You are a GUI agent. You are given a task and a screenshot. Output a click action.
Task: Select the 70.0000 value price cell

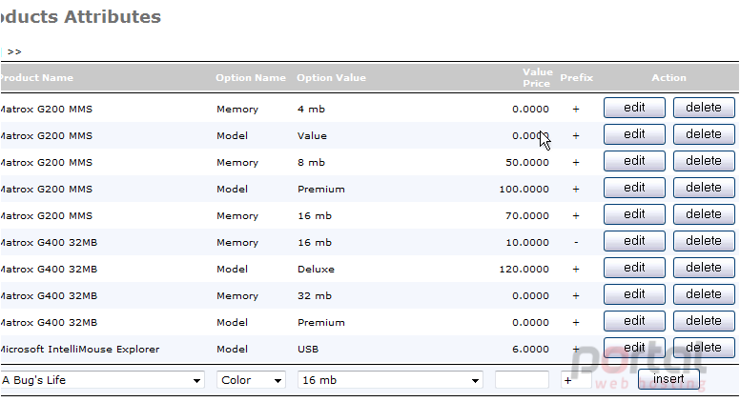(527, 216)
